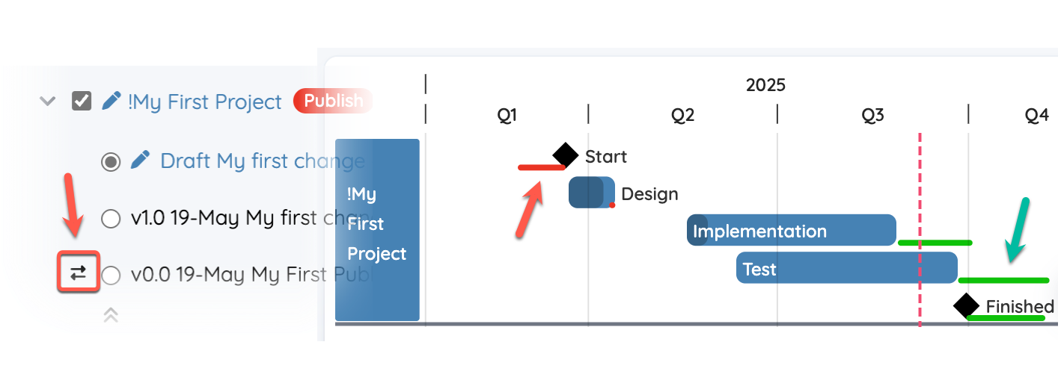Select the v0.0 19-May version radio button
Image resolution: width=1061 pixels, height=389 pixels.
[111, 276]
